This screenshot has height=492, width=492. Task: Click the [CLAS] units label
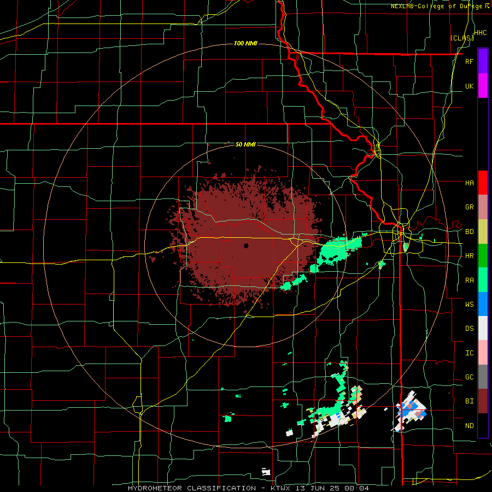tap(462, 38)
